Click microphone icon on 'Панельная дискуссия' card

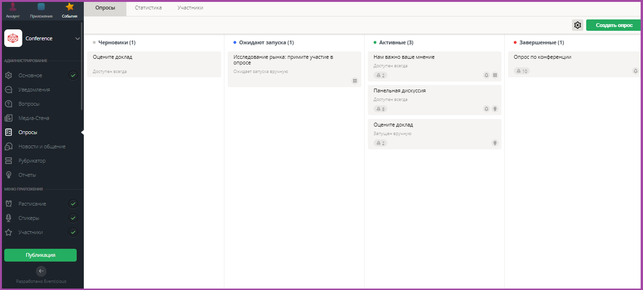[x=495, y=109]
